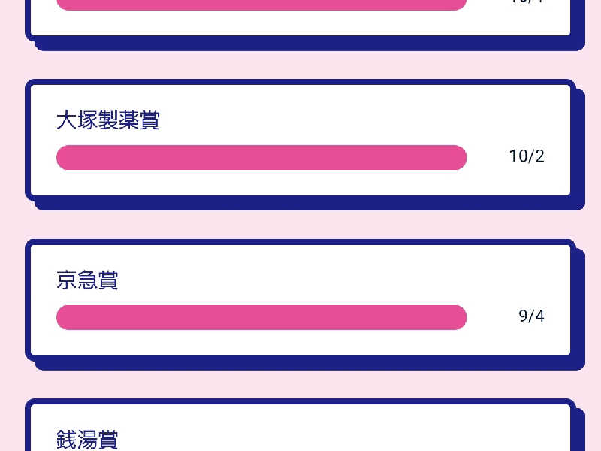This screenshot has width=601, height=451.
Task: Select the 9/4 score label
Action: click(531, 316)
